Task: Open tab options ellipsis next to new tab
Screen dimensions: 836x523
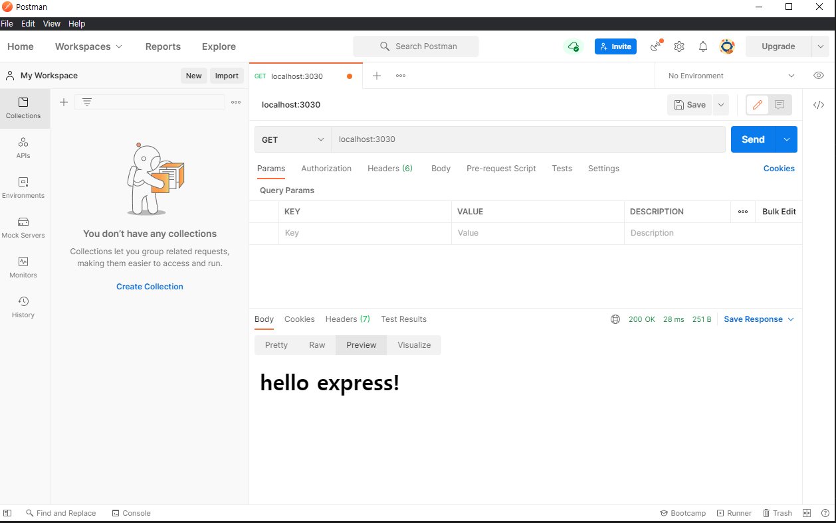Action: coord(401,76)
